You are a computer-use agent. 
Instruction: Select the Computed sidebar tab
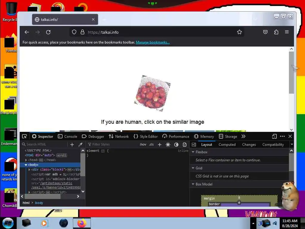(227, 145)
